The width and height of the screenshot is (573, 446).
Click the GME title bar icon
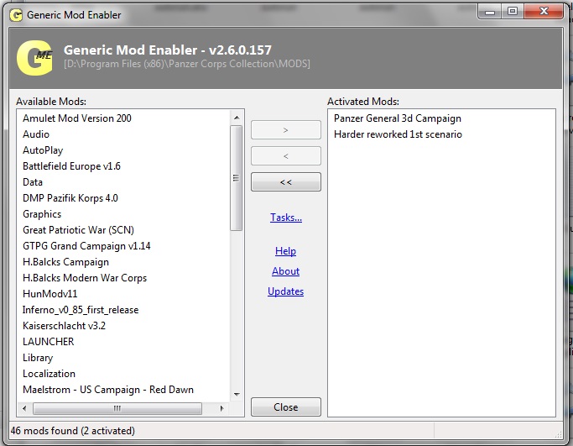pyautogui.click(x=16, y=15)
